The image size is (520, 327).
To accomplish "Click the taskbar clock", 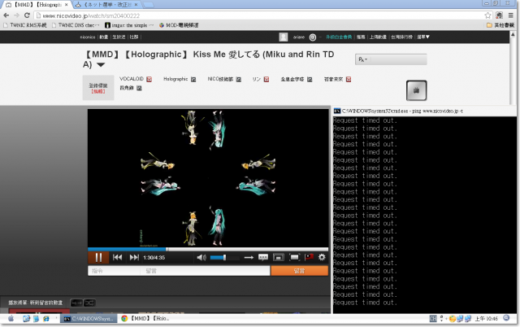I will [x=486, y=319].
